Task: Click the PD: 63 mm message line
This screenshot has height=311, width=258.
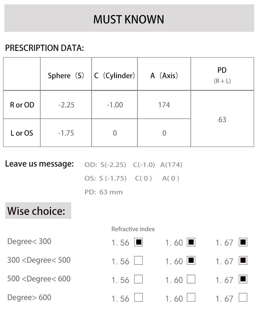Action: 104,192
